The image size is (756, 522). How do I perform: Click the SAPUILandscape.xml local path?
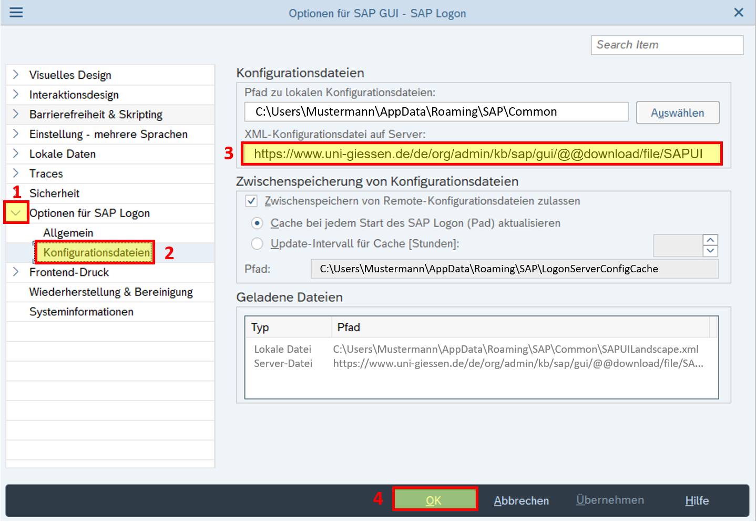pos(516,349)
